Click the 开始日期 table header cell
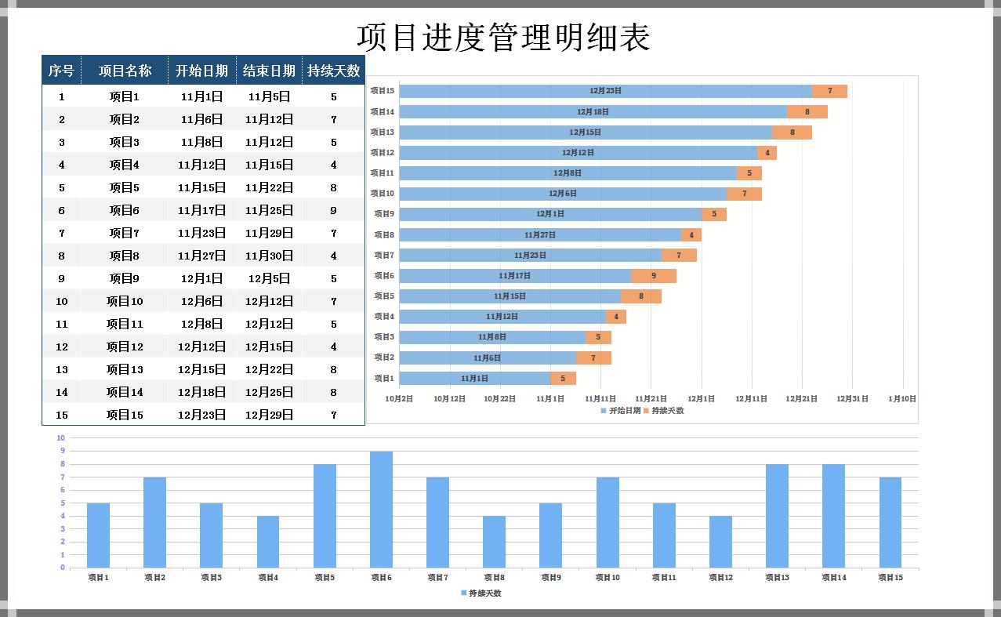Image resolution: width=1001 pixels, height=617 pixels. (x=201, y=71)
